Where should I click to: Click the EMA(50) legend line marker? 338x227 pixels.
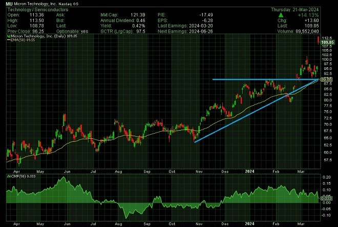coord(9,40)
